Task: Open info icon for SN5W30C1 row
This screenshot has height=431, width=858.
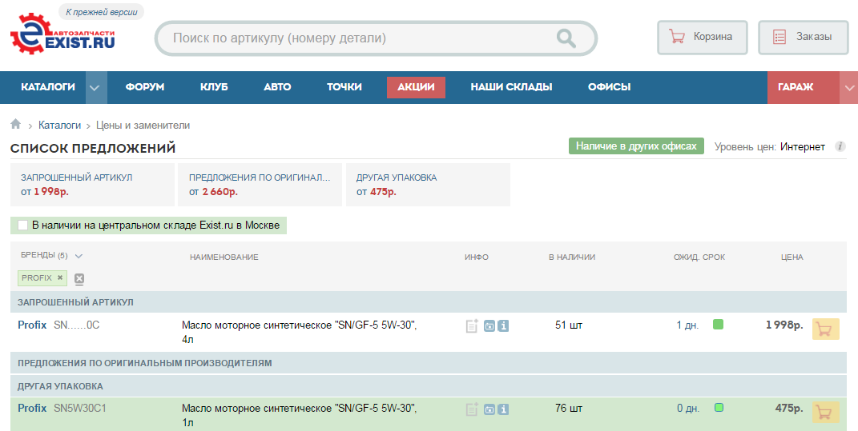Action: (x=503, y=409)
